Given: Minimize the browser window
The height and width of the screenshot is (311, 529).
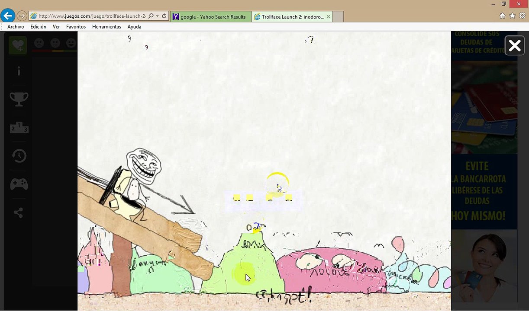Looking at the screenshot, I should pyautogui.click(x=494, y=4).
